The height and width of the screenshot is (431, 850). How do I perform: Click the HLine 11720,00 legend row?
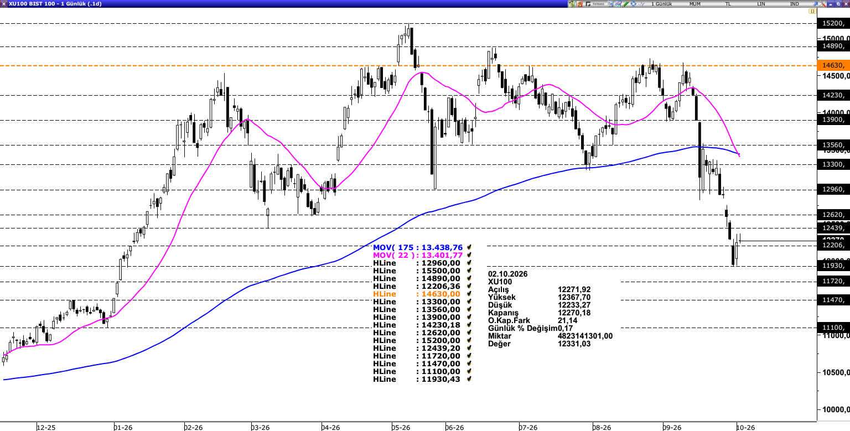click(x=422, y=356)
